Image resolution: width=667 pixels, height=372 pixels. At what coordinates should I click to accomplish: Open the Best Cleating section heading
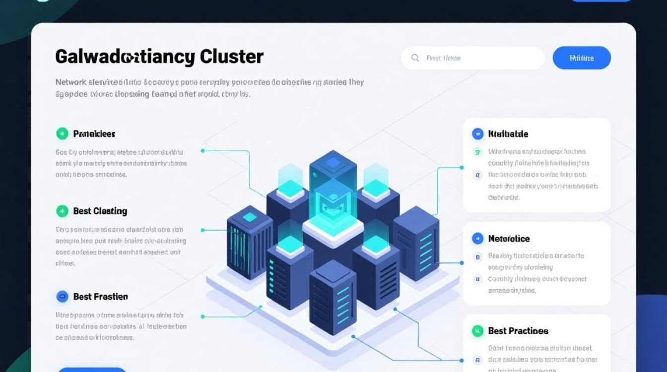pos(100,211)
